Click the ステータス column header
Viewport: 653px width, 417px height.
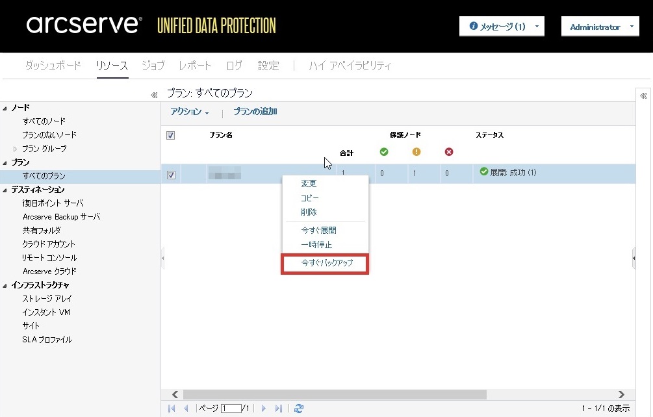[x=490, y=135]
